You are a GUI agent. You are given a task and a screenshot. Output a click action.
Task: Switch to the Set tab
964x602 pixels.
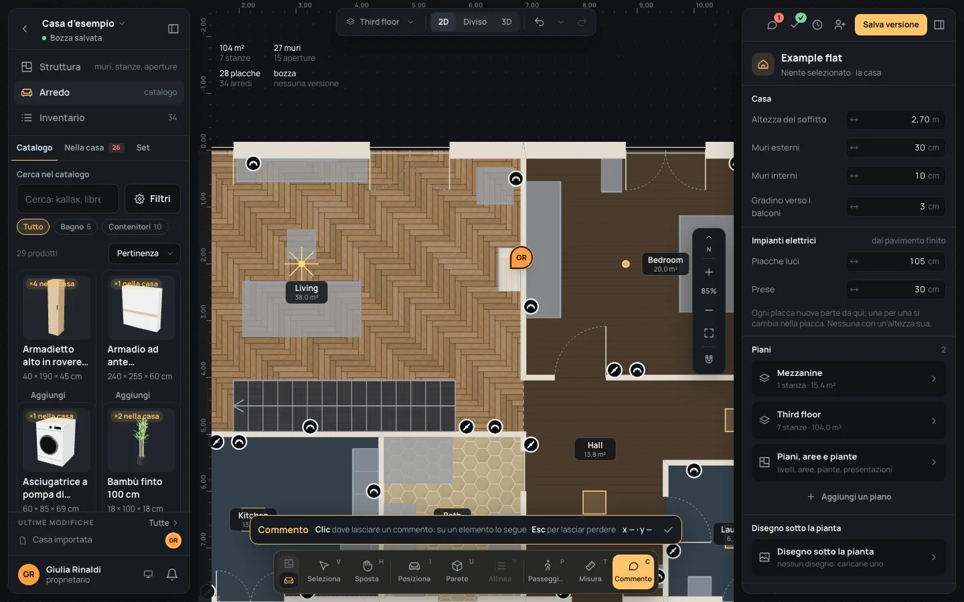[x=143, y=148]
